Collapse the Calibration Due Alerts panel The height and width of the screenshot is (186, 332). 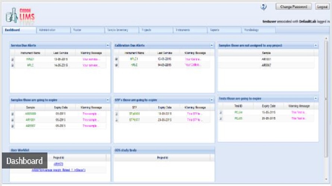[212, 45]
